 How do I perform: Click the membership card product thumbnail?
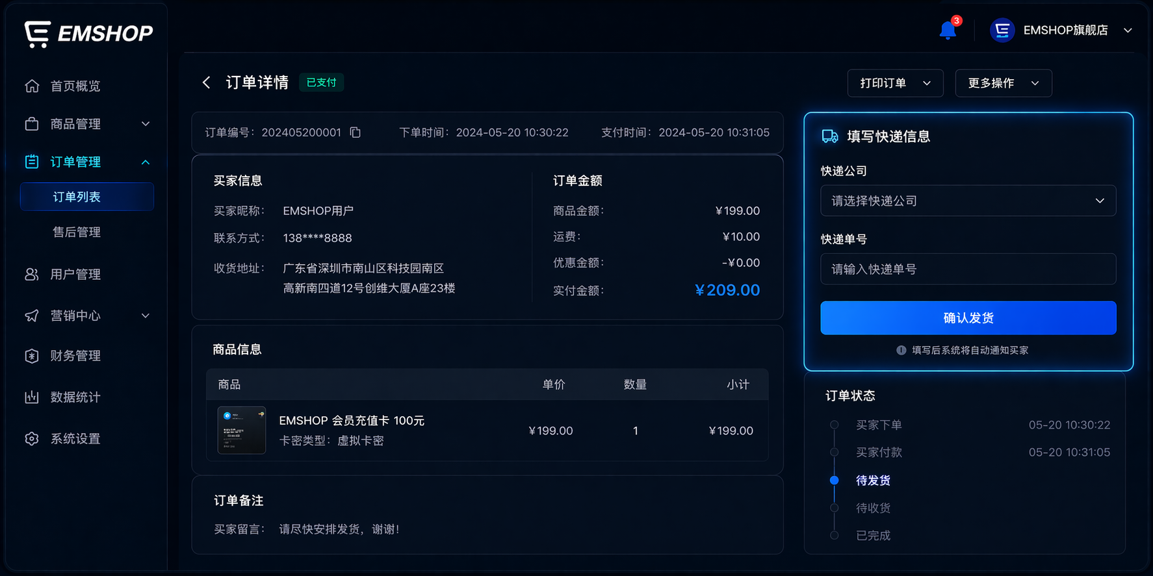click(x=242, y=430)
